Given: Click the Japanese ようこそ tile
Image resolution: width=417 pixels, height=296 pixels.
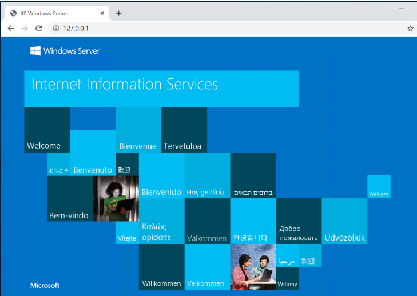Looking at the screenshot, I should 58,165.
